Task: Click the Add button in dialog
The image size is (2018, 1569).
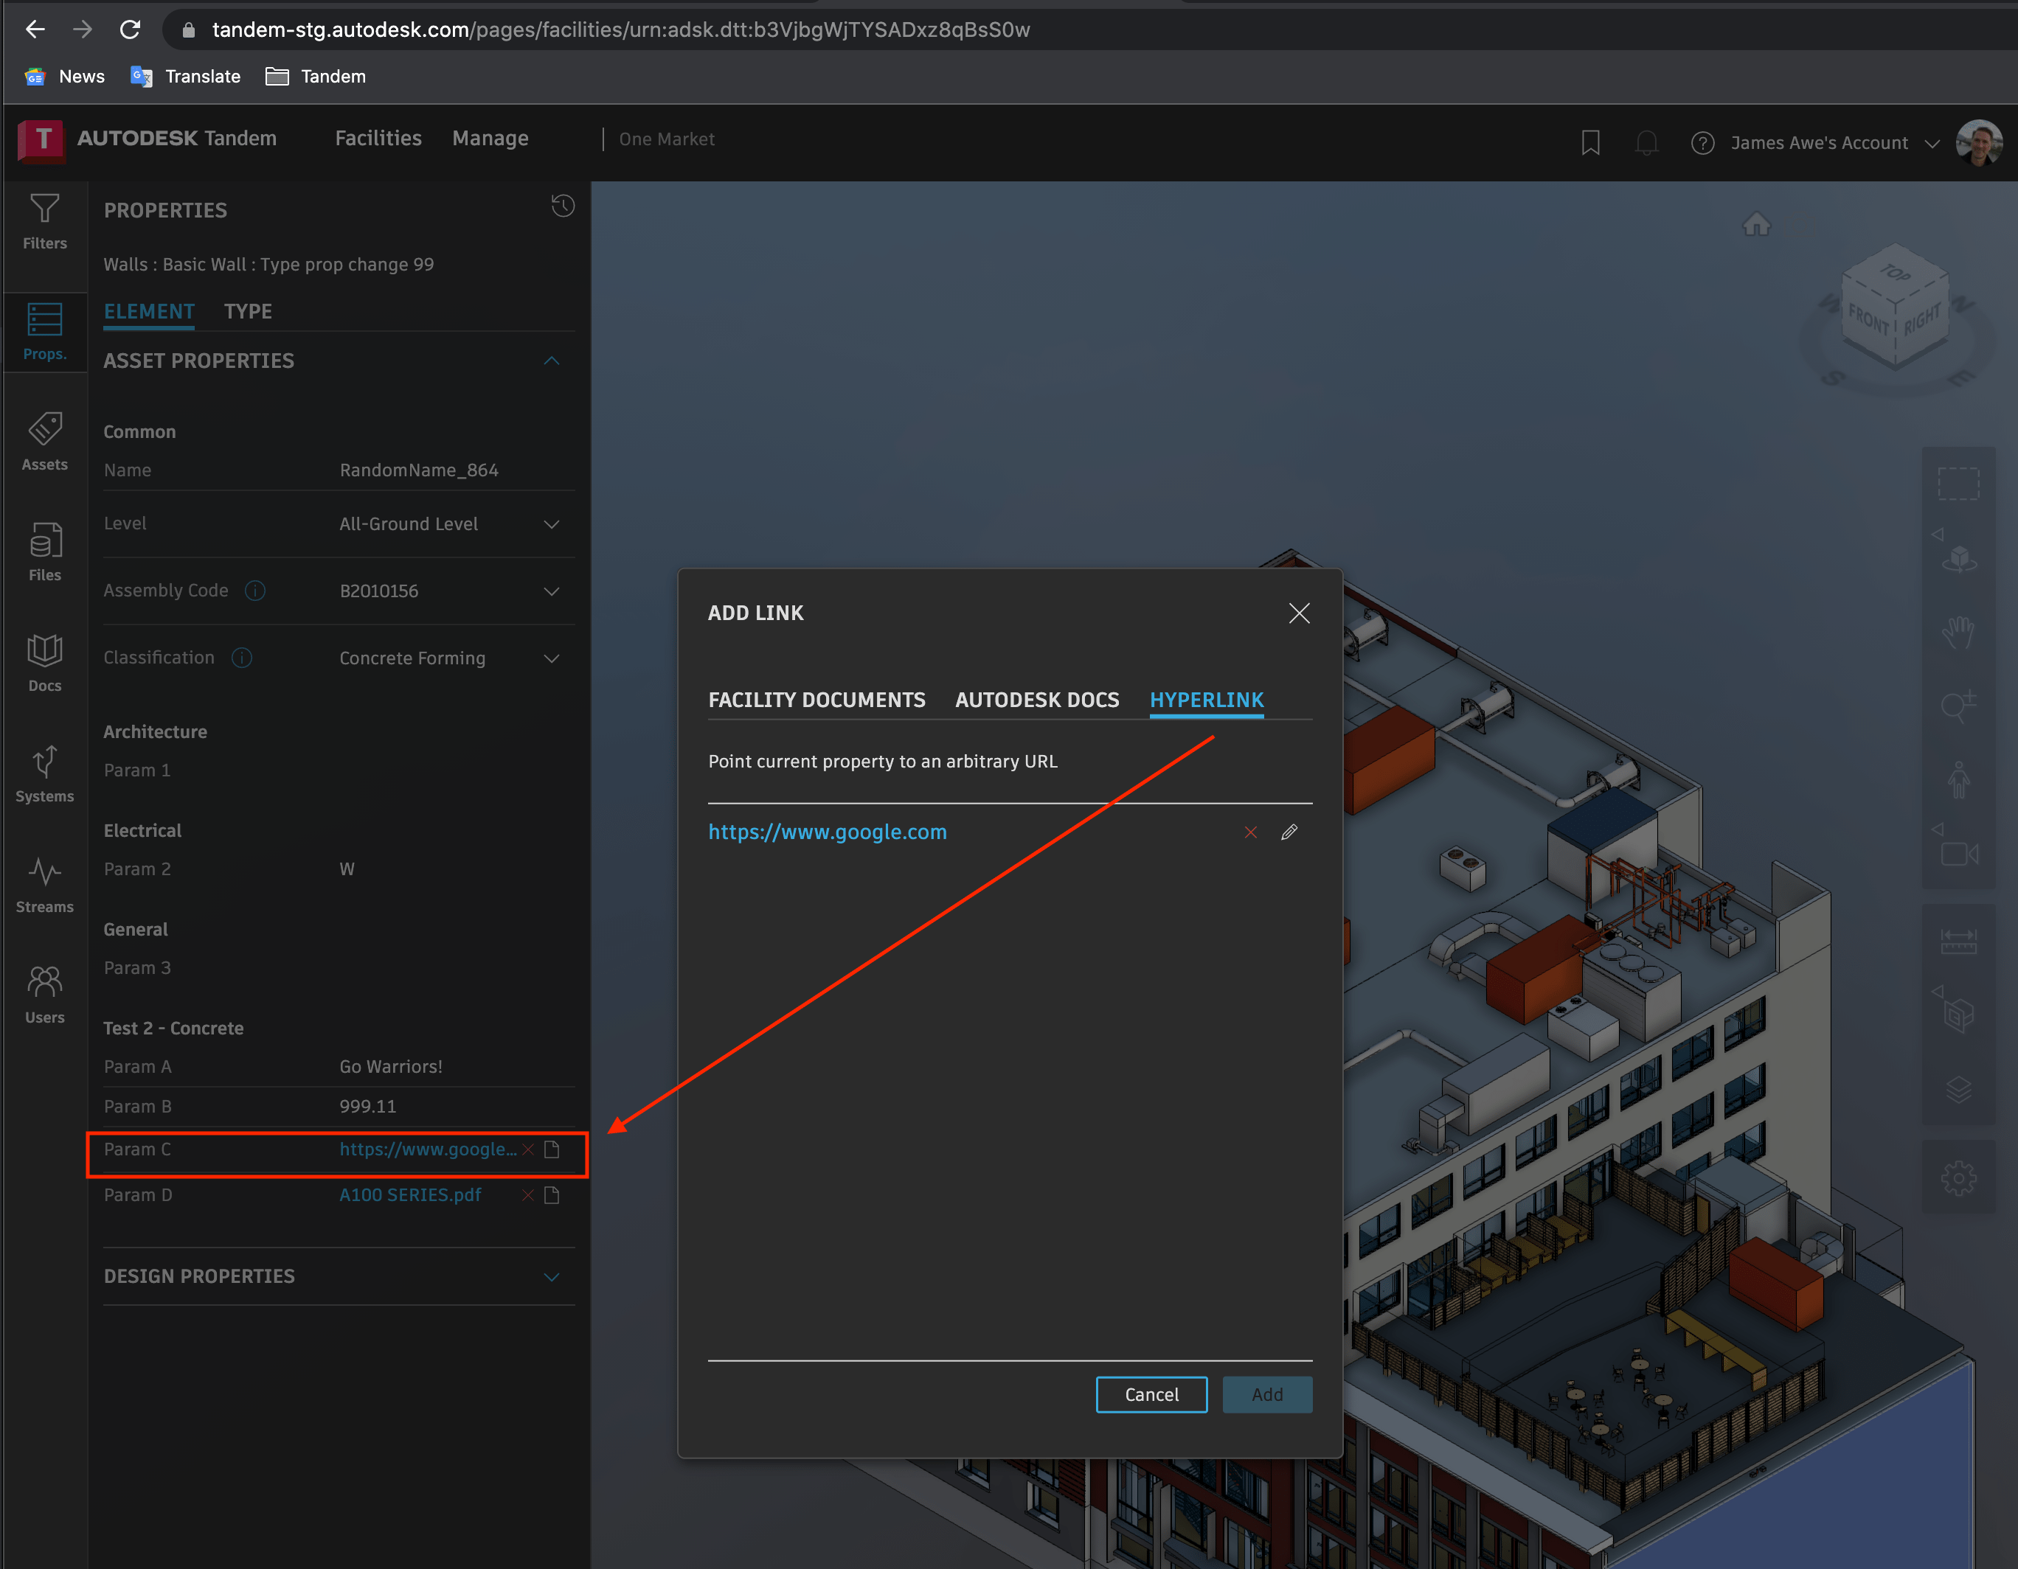Action: (x=1267, y=1394)
